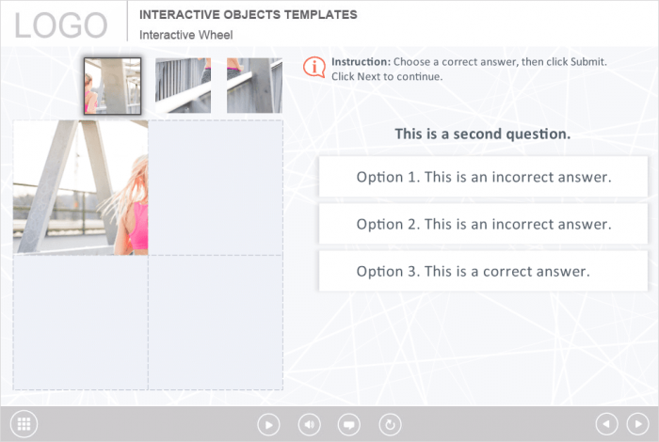
Task: Click the empty bottom-right puzzle cell
Action: (x=216, y=322)
